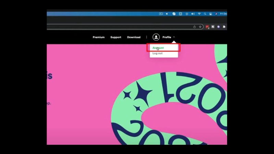Open the Wi-Fi status menu
The width and height of the screenshot is (274, 154).
click(199, 14)
